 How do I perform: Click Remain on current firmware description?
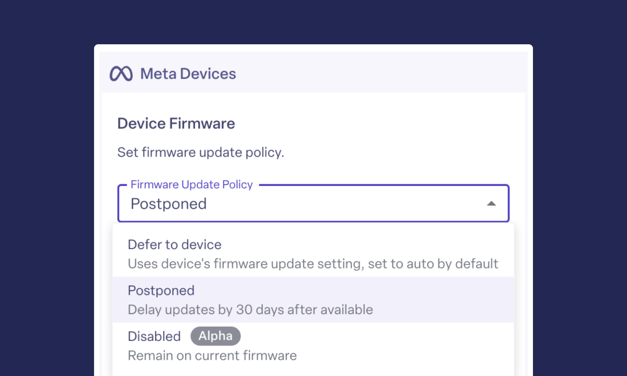[x=212, y=356]
